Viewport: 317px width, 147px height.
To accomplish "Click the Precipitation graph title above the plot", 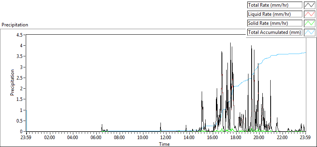I will [15, 25].
